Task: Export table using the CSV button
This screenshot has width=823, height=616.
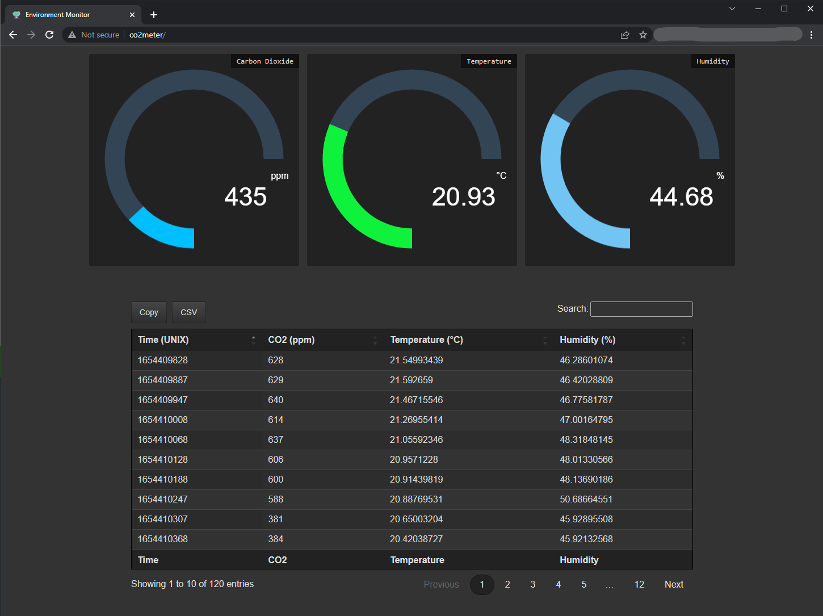Action: point(188,312)
